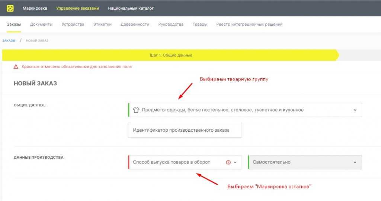Go to the Этикетки tab

click(x=102, y=24)
